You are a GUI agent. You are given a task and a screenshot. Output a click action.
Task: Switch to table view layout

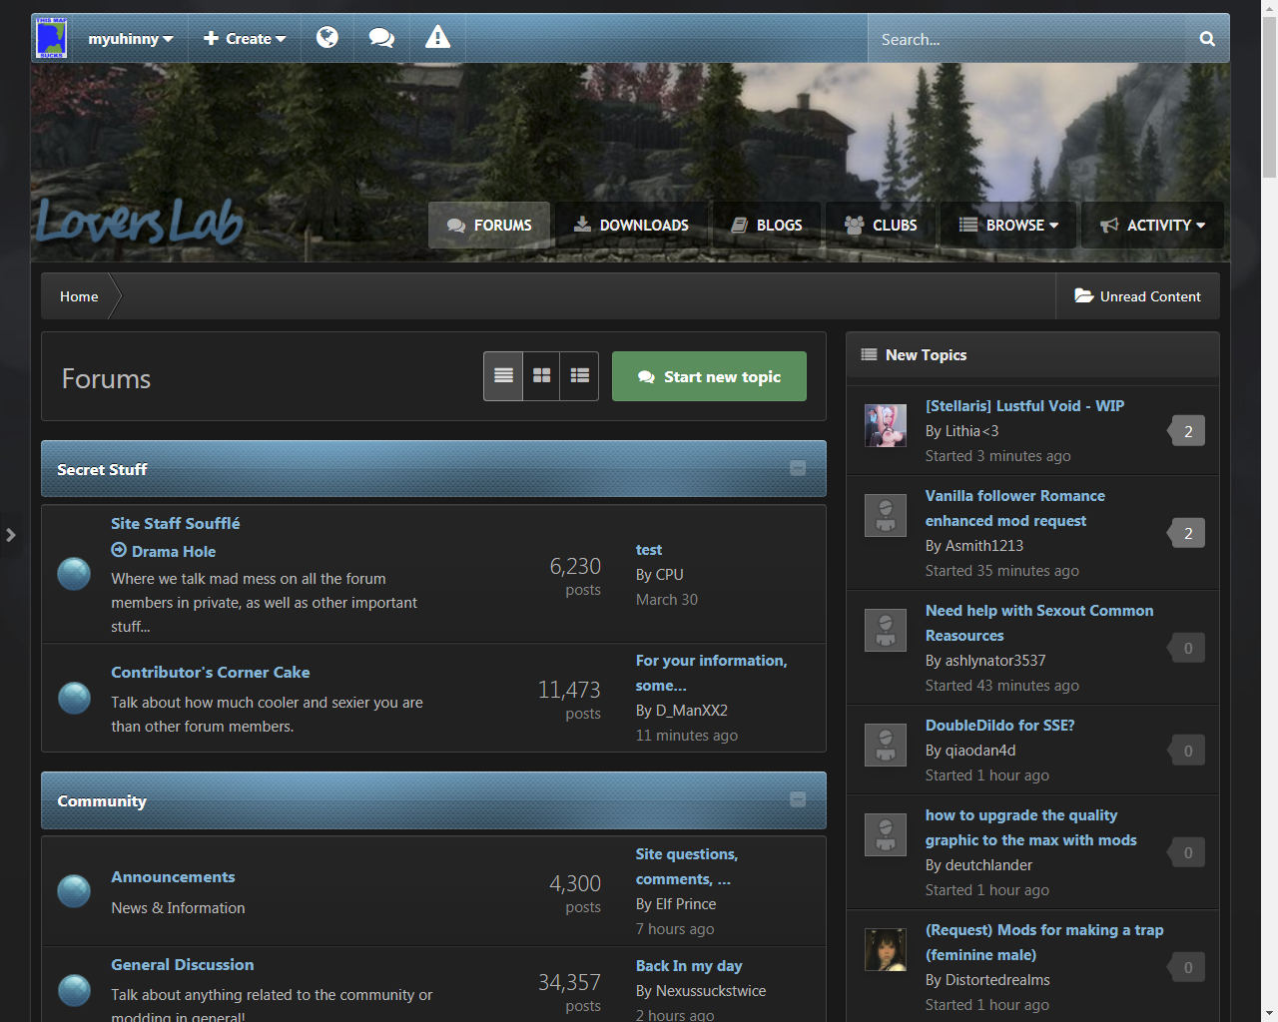[503, 376]
